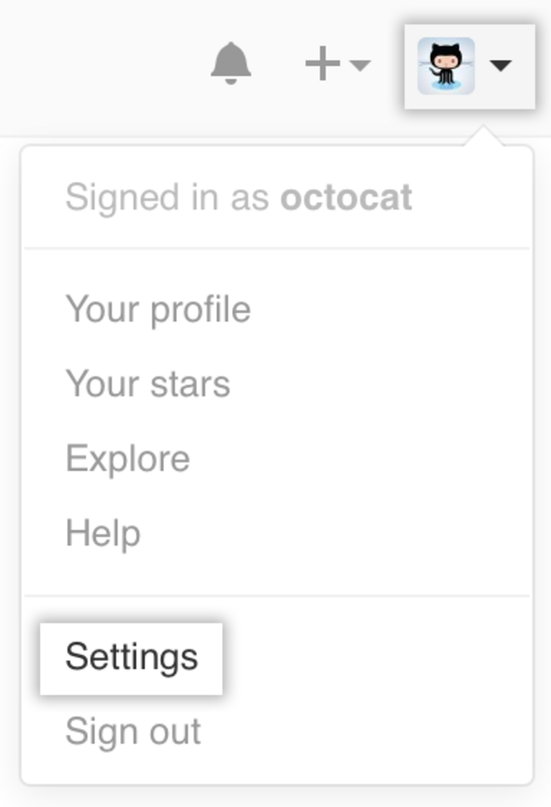The height and width of the screenshot is (807, 551).
Task: View unread alerts via the bell icon
Action: (x=231, y=64)
